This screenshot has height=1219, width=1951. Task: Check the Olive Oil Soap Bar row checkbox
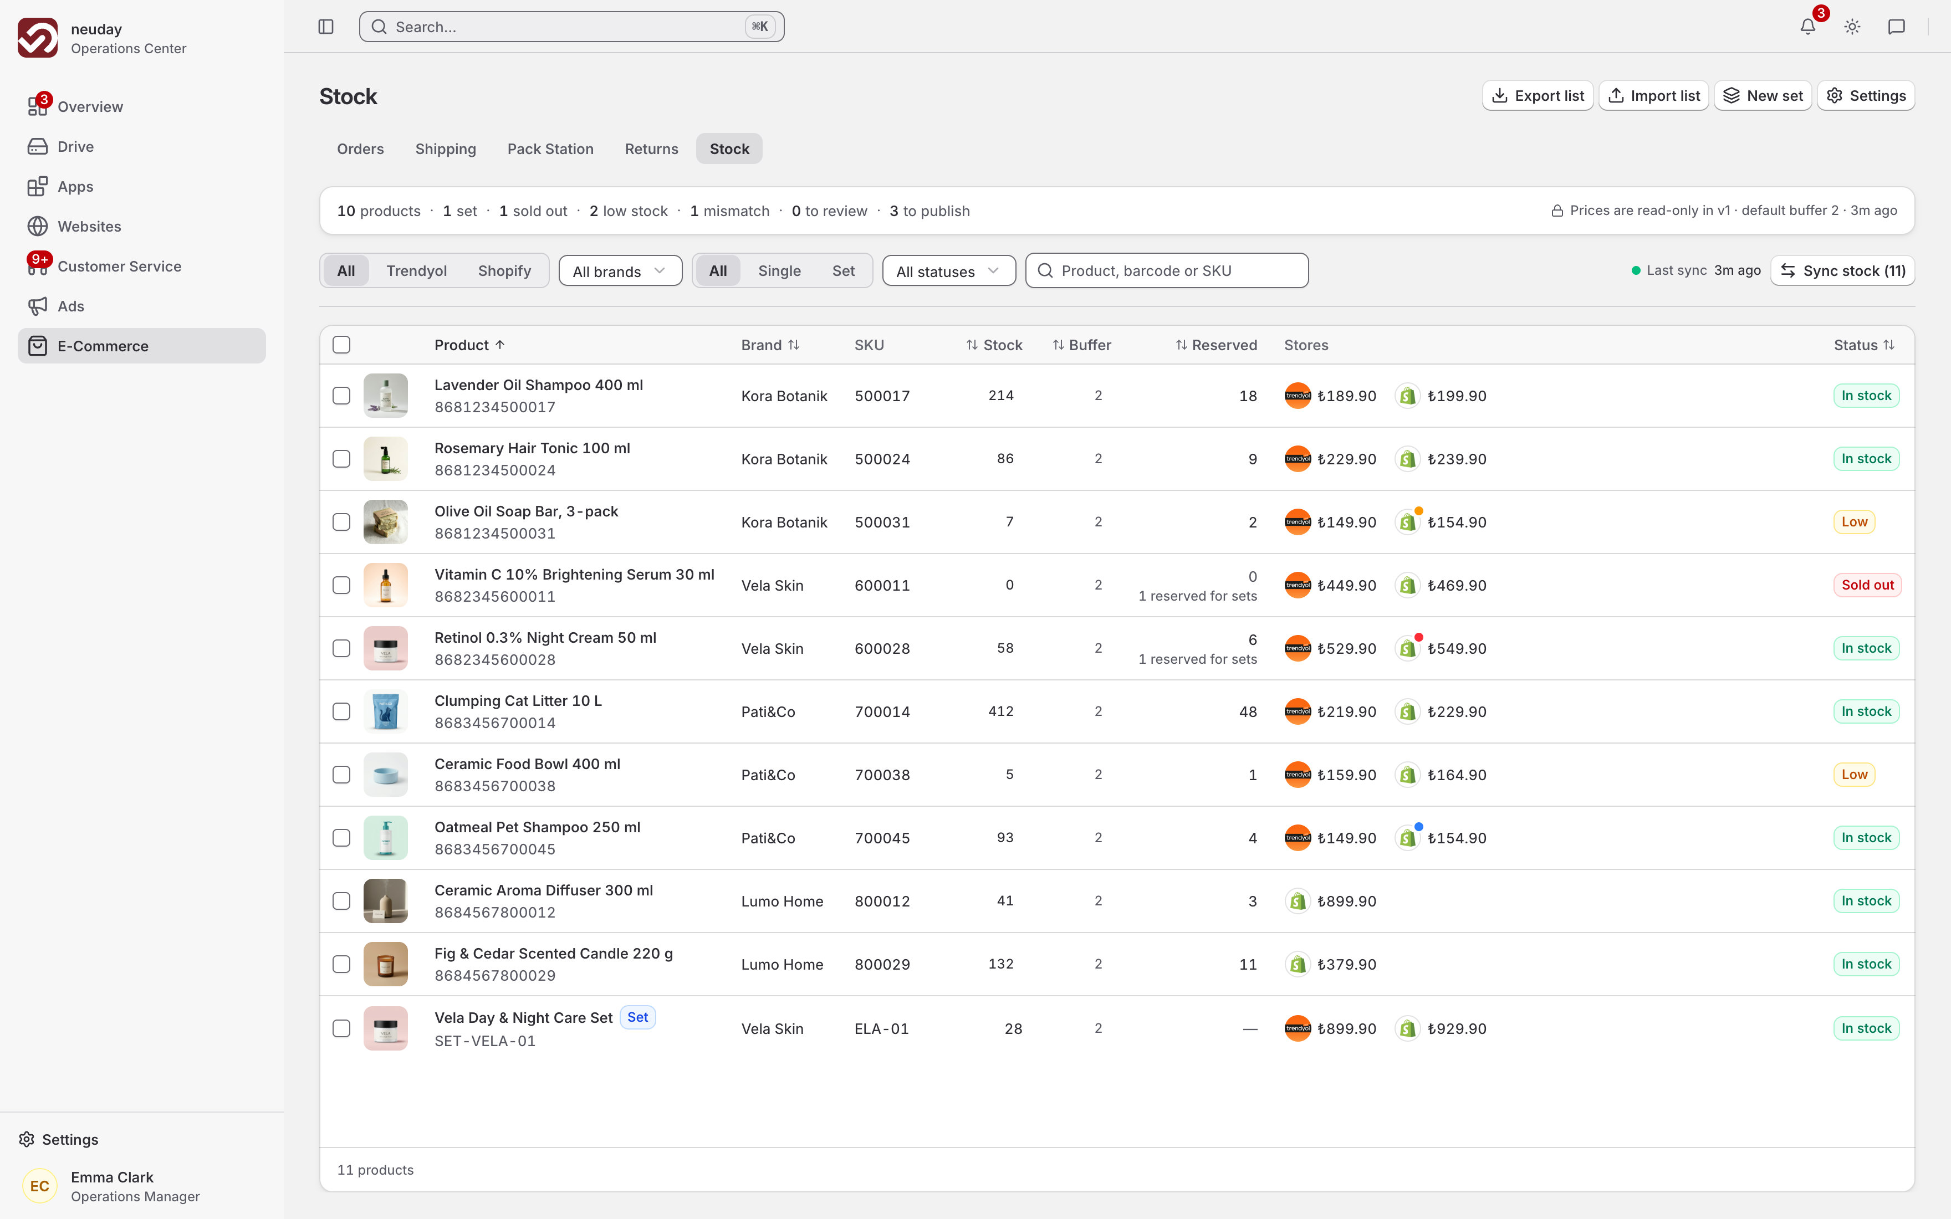341,523
